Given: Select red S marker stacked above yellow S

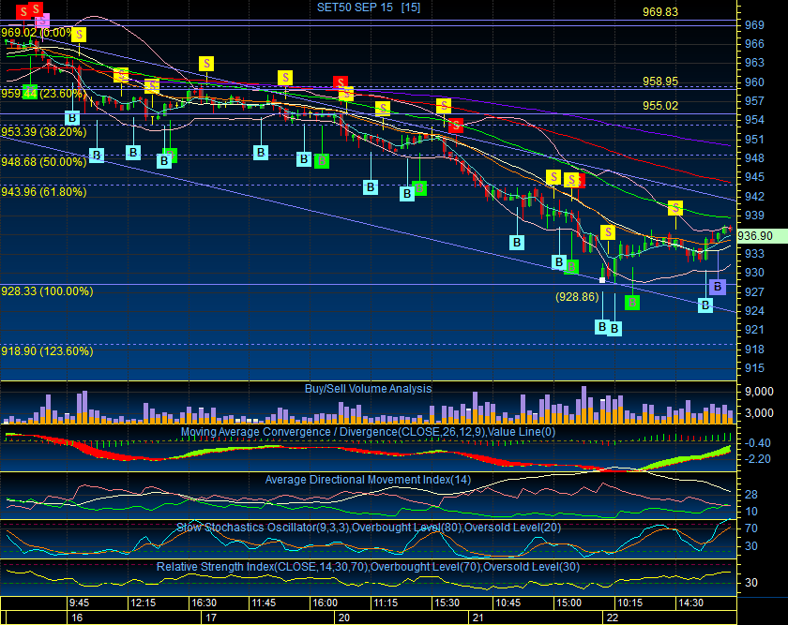Looking at the screenshot, I should (341, 82).
